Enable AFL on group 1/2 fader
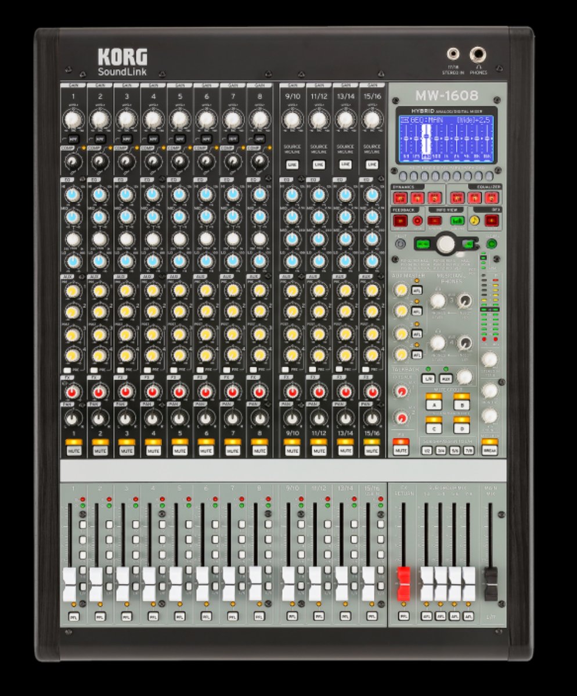The width and height of the screenshot is (577, 696). tap(426, 616)
